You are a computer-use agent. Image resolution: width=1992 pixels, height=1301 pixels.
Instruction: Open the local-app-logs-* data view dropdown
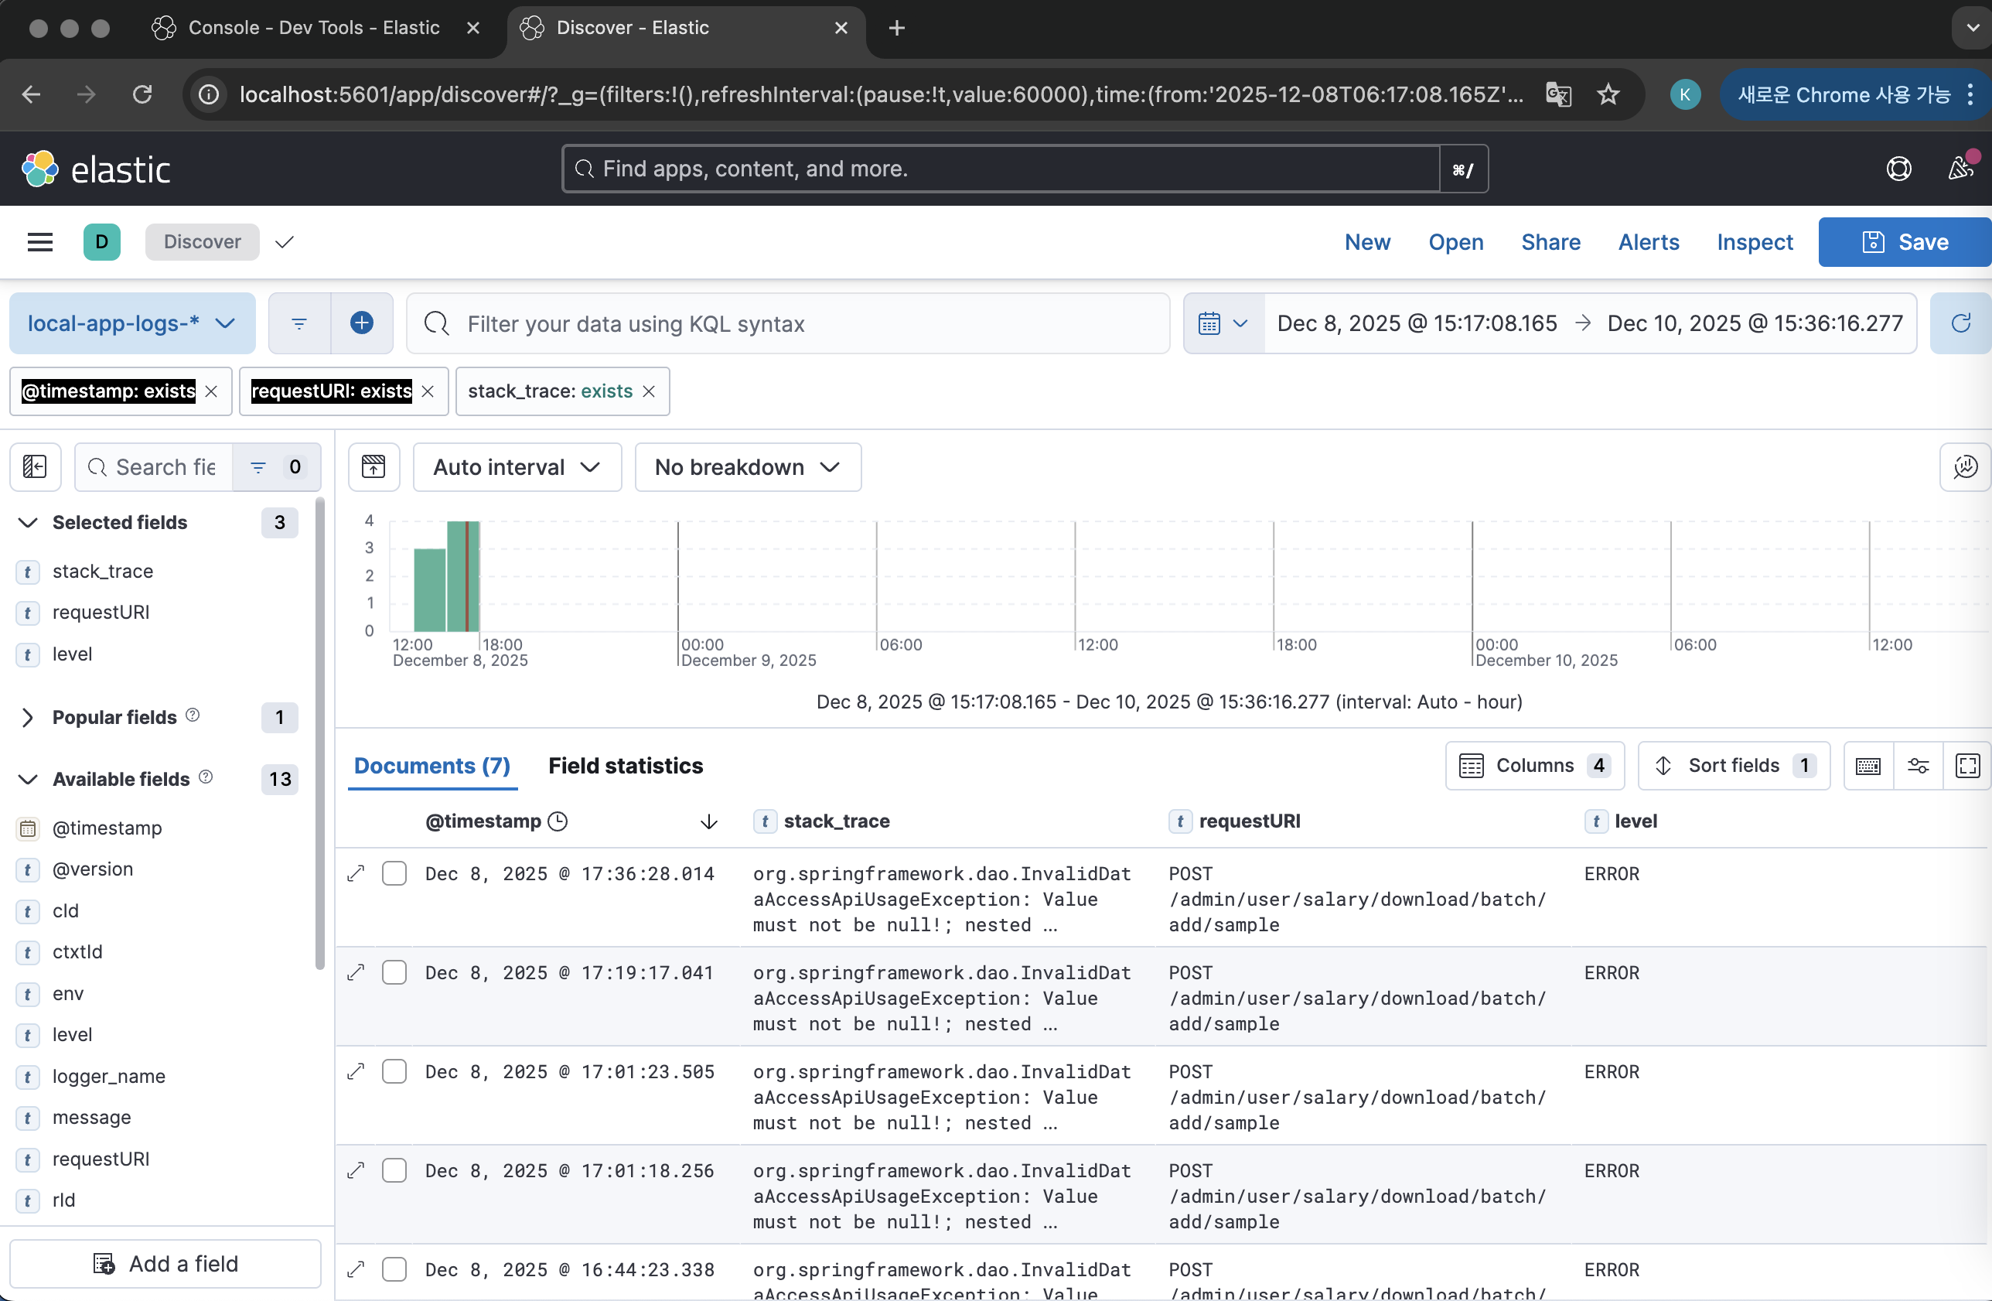click(x=131, y=323)
